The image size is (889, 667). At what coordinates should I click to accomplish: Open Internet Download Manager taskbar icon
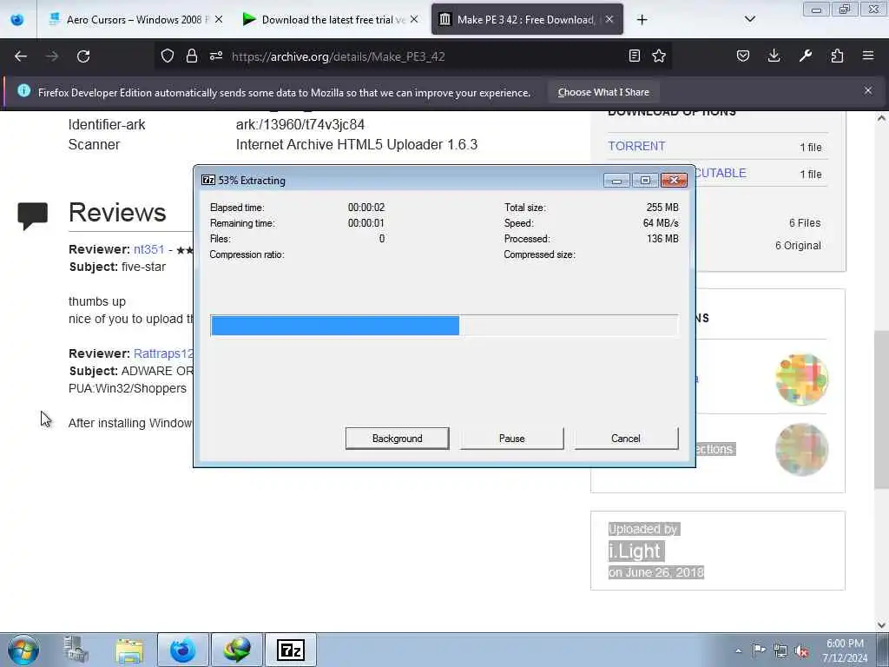[237, 650]
